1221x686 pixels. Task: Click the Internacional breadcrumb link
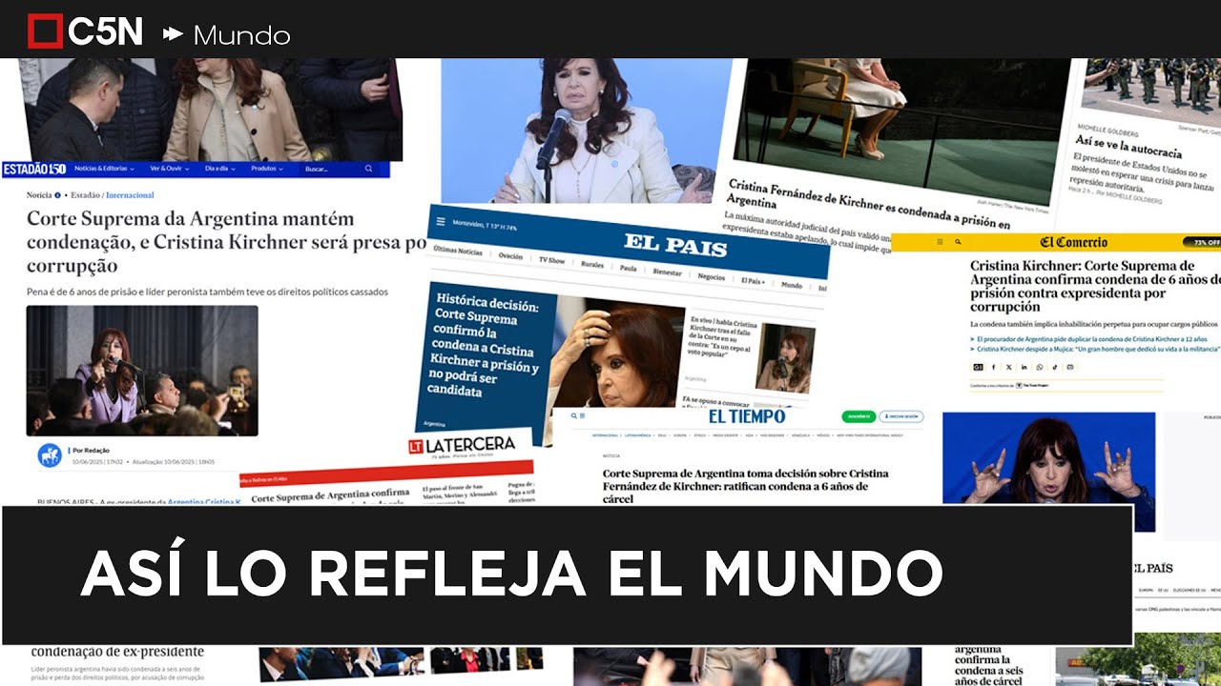click(130, 195)
